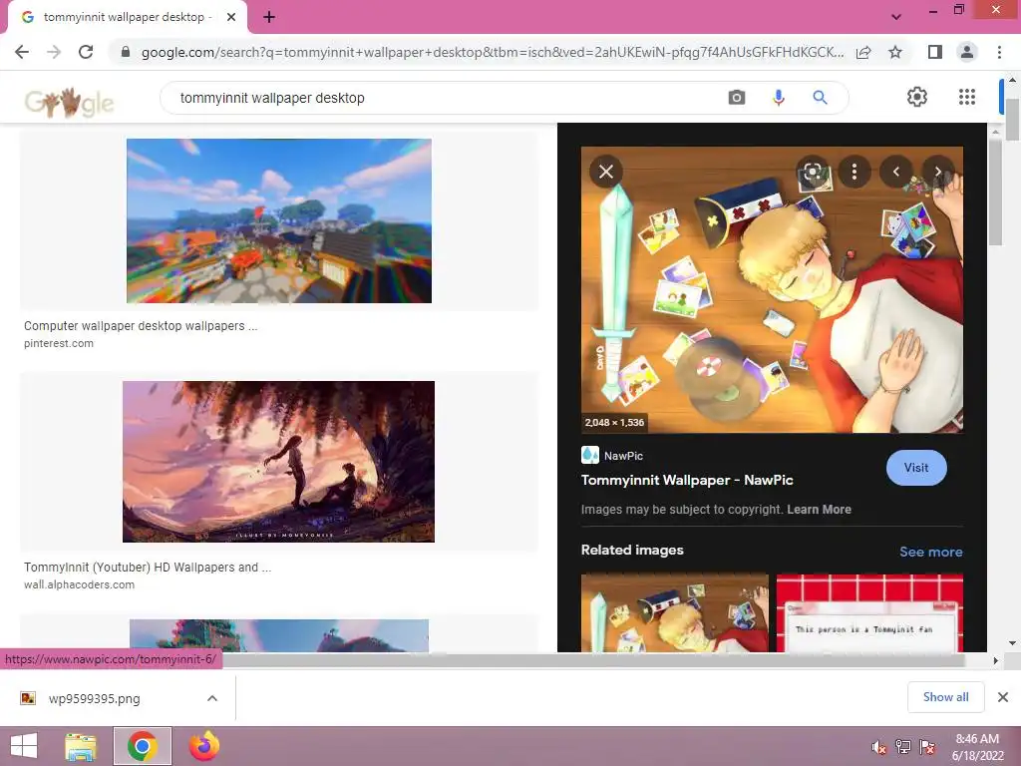Open the tab search dropdown
Screen dimensions: 1021x766
coord(896,17)
